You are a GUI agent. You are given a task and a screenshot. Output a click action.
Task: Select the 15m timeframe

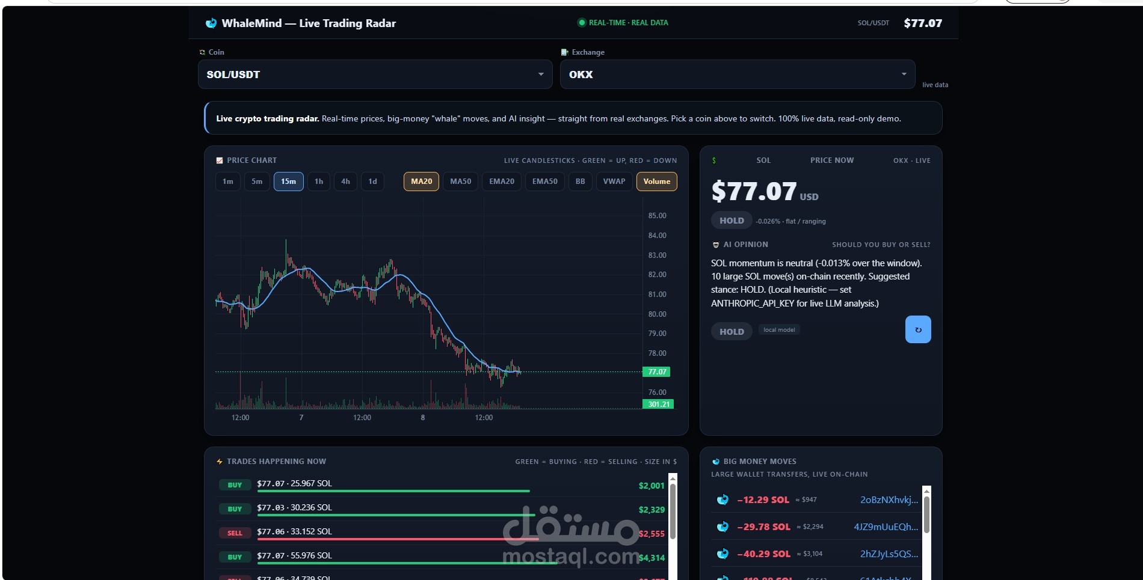point(289,182)
